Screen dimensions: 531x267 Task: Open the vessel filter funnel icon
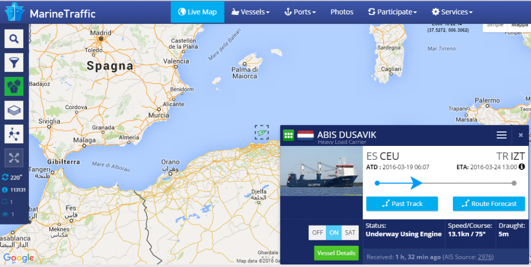(x=14, y=63)
